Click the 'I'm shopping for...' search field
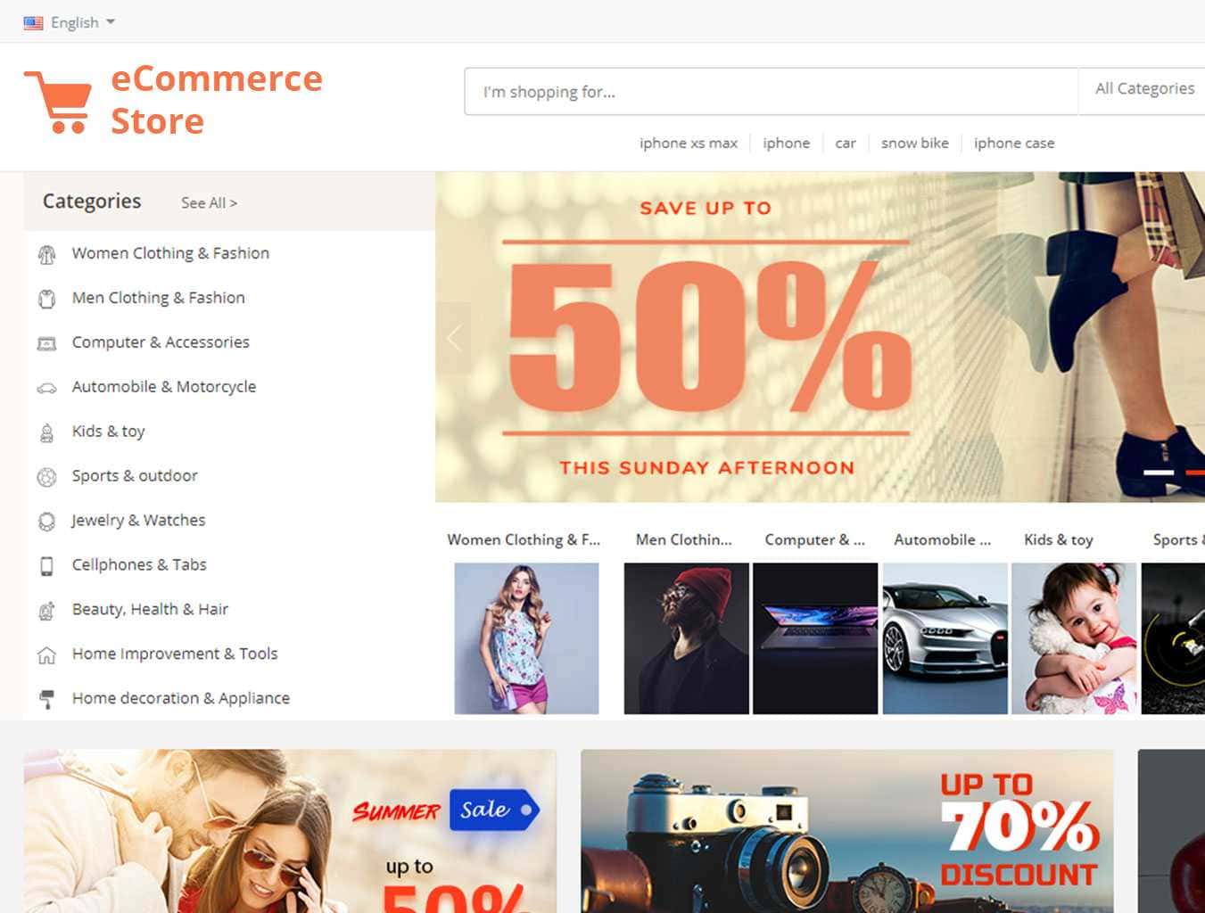The width and height of the screenshot is (1205, 913). pyautogui.click(x=771, y=92)
